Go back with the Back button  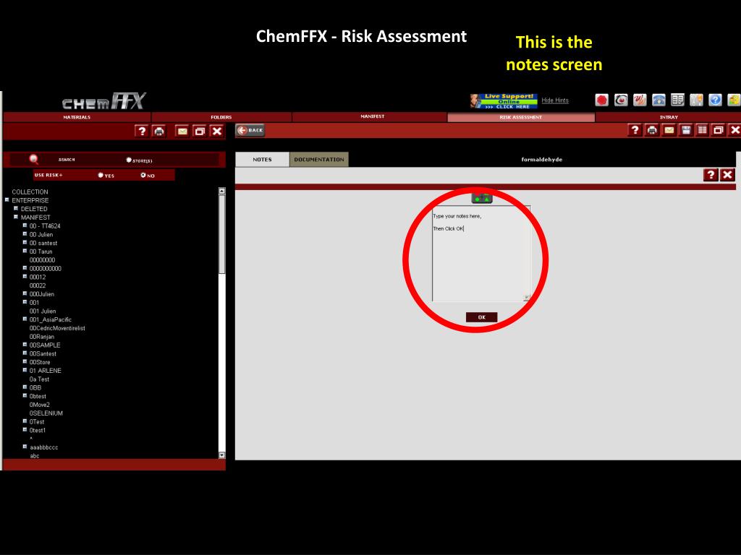250,130
